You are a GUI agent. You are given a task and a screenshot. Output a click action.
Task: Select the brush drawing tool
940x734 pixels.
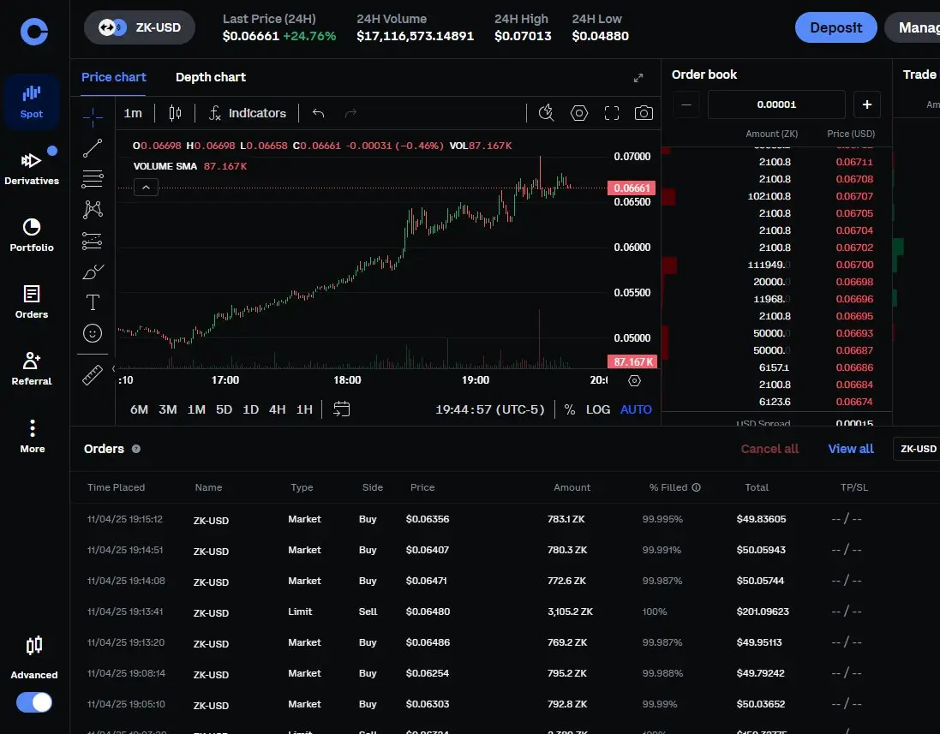(x=93, y=272)
